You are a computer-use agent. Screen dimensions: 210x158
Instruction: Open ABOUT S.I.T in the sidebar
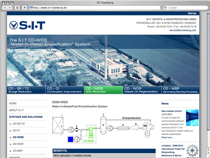click(x=16, y=110)
